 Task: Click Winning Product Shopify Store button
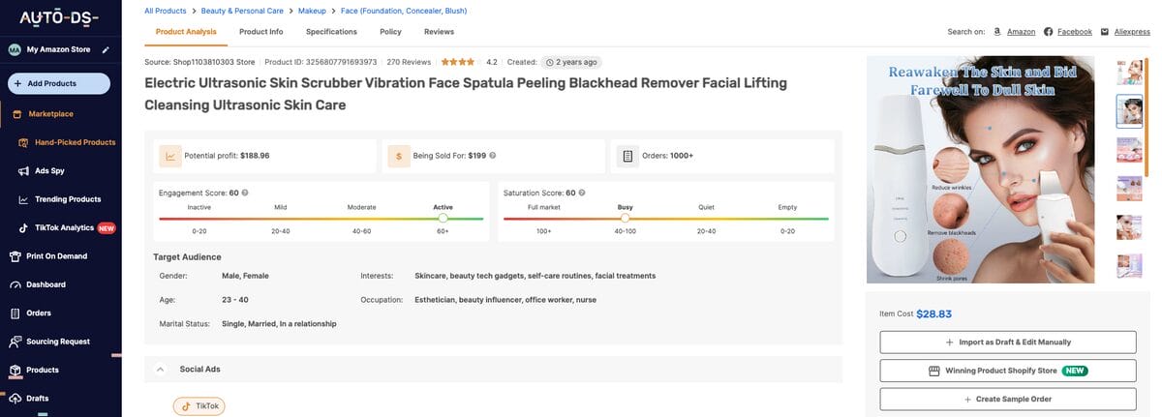[x=1008, y=371]
